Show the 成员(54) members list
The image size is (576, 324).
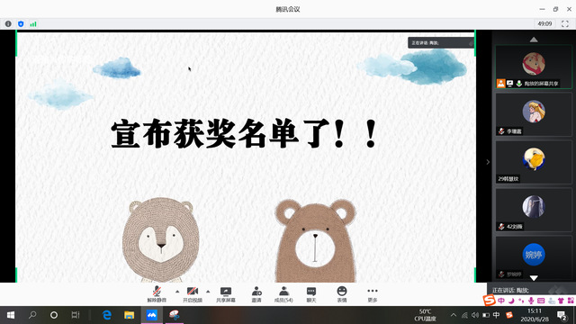283,294
